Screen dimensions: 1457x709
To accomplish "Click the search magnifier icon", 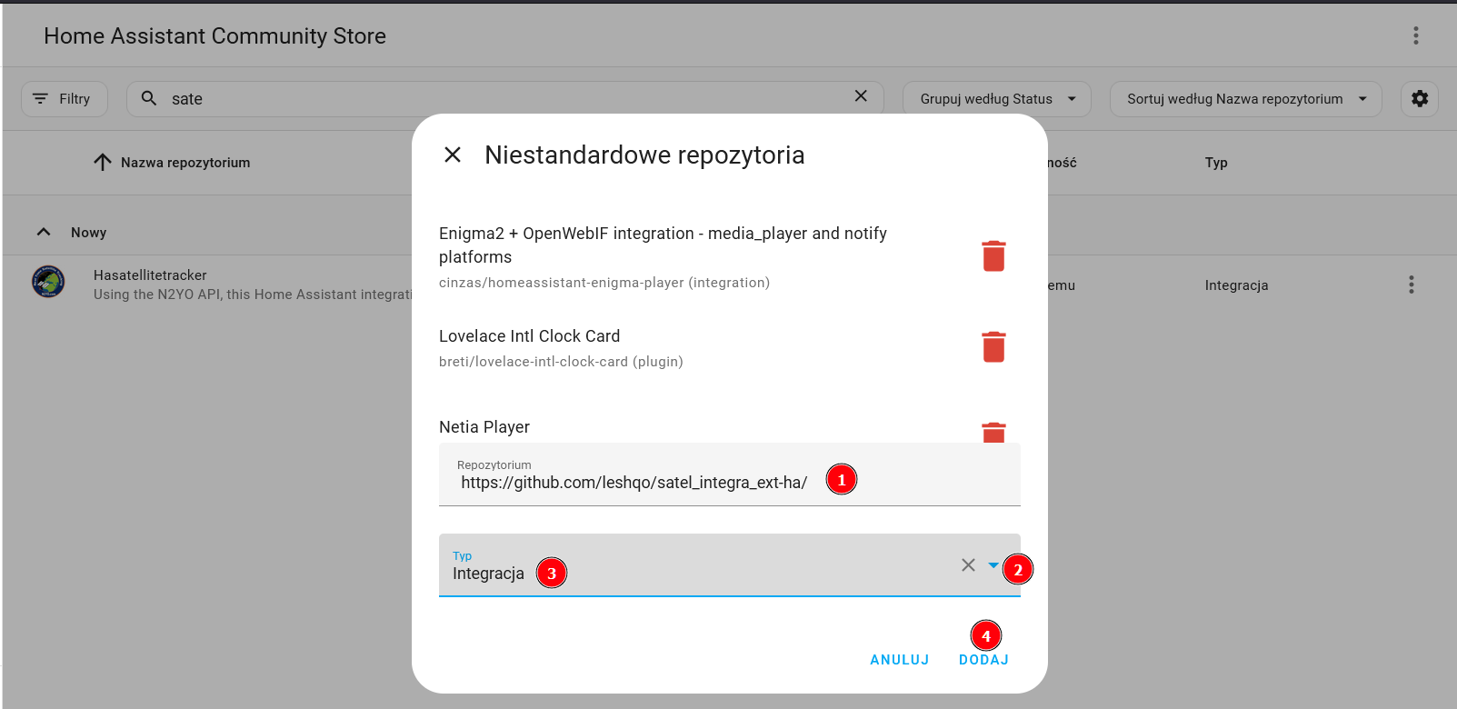I will tap(149, 98).
